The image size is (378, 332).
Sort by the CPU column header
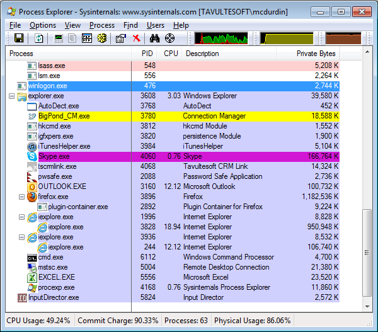(x=169, y=54)
